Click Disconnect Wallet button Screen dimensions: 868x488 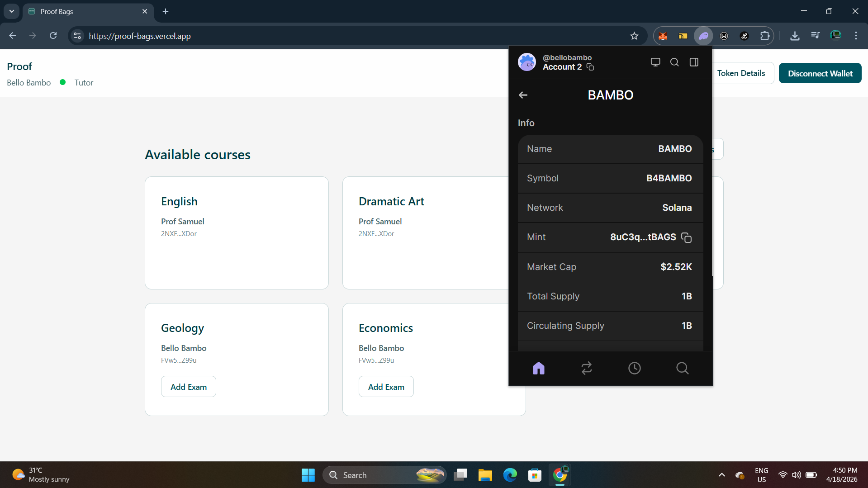coord(820,73)
